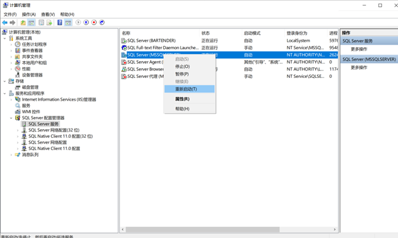Click the SQL Server Agent service icon

(124, 62)
